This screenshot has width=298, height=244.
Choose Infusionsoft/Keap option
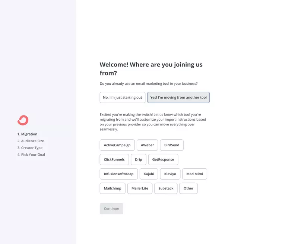tap(118, 174)
